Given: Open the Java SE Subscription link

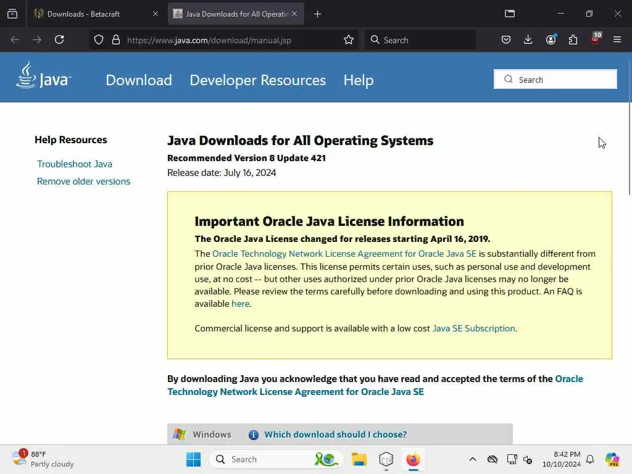Looking at the screenshot, I should tap(473, 328).
